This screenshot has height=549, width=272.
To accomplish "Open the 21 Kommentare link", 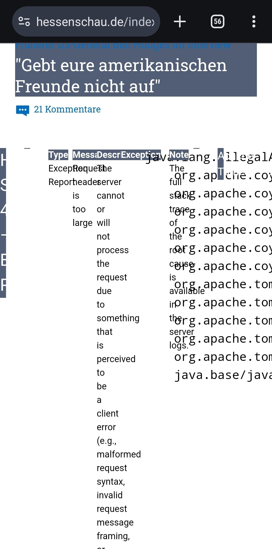I will point(67,109).
